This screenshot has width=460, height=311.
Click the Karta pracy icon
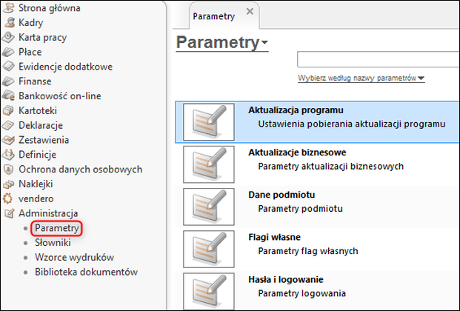[8, 37]
